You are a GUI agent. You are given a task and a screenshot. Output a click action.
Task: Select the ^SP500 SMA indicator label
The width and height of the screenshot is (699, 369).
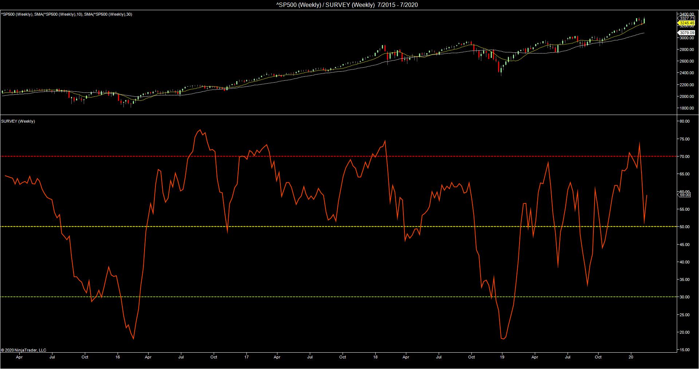[66, 14]
